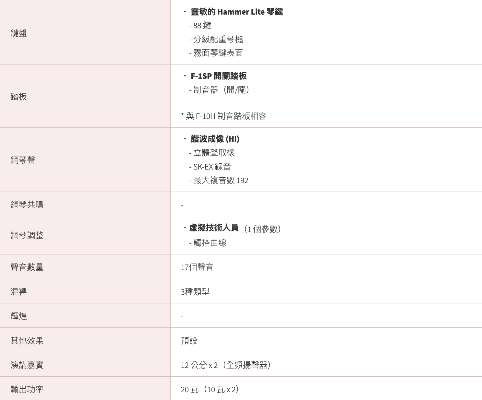Viewport: 482px width, 400px height.
Task: Click 分級配重琴槌 specification line
Action: [x=216, y=40]
